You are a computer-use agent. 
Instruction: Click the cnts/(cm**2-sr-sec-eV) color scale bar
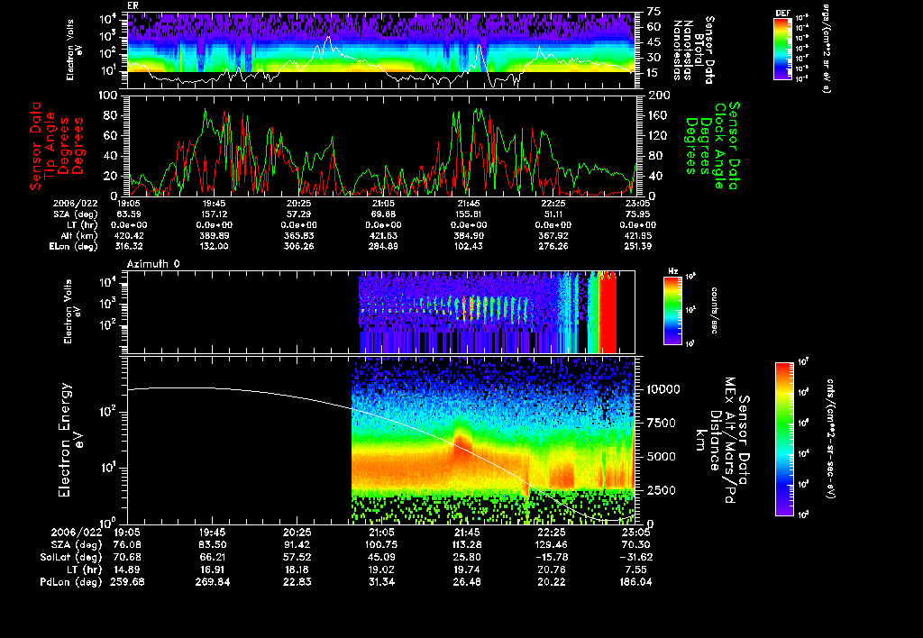coord(784,439)
